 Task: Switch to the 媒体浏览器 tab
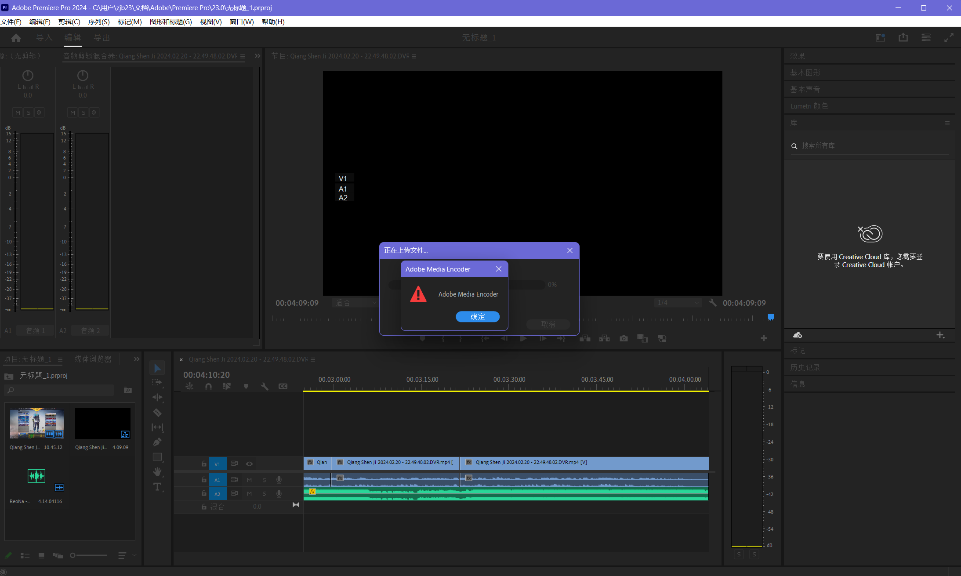click(x=93, y=359)
